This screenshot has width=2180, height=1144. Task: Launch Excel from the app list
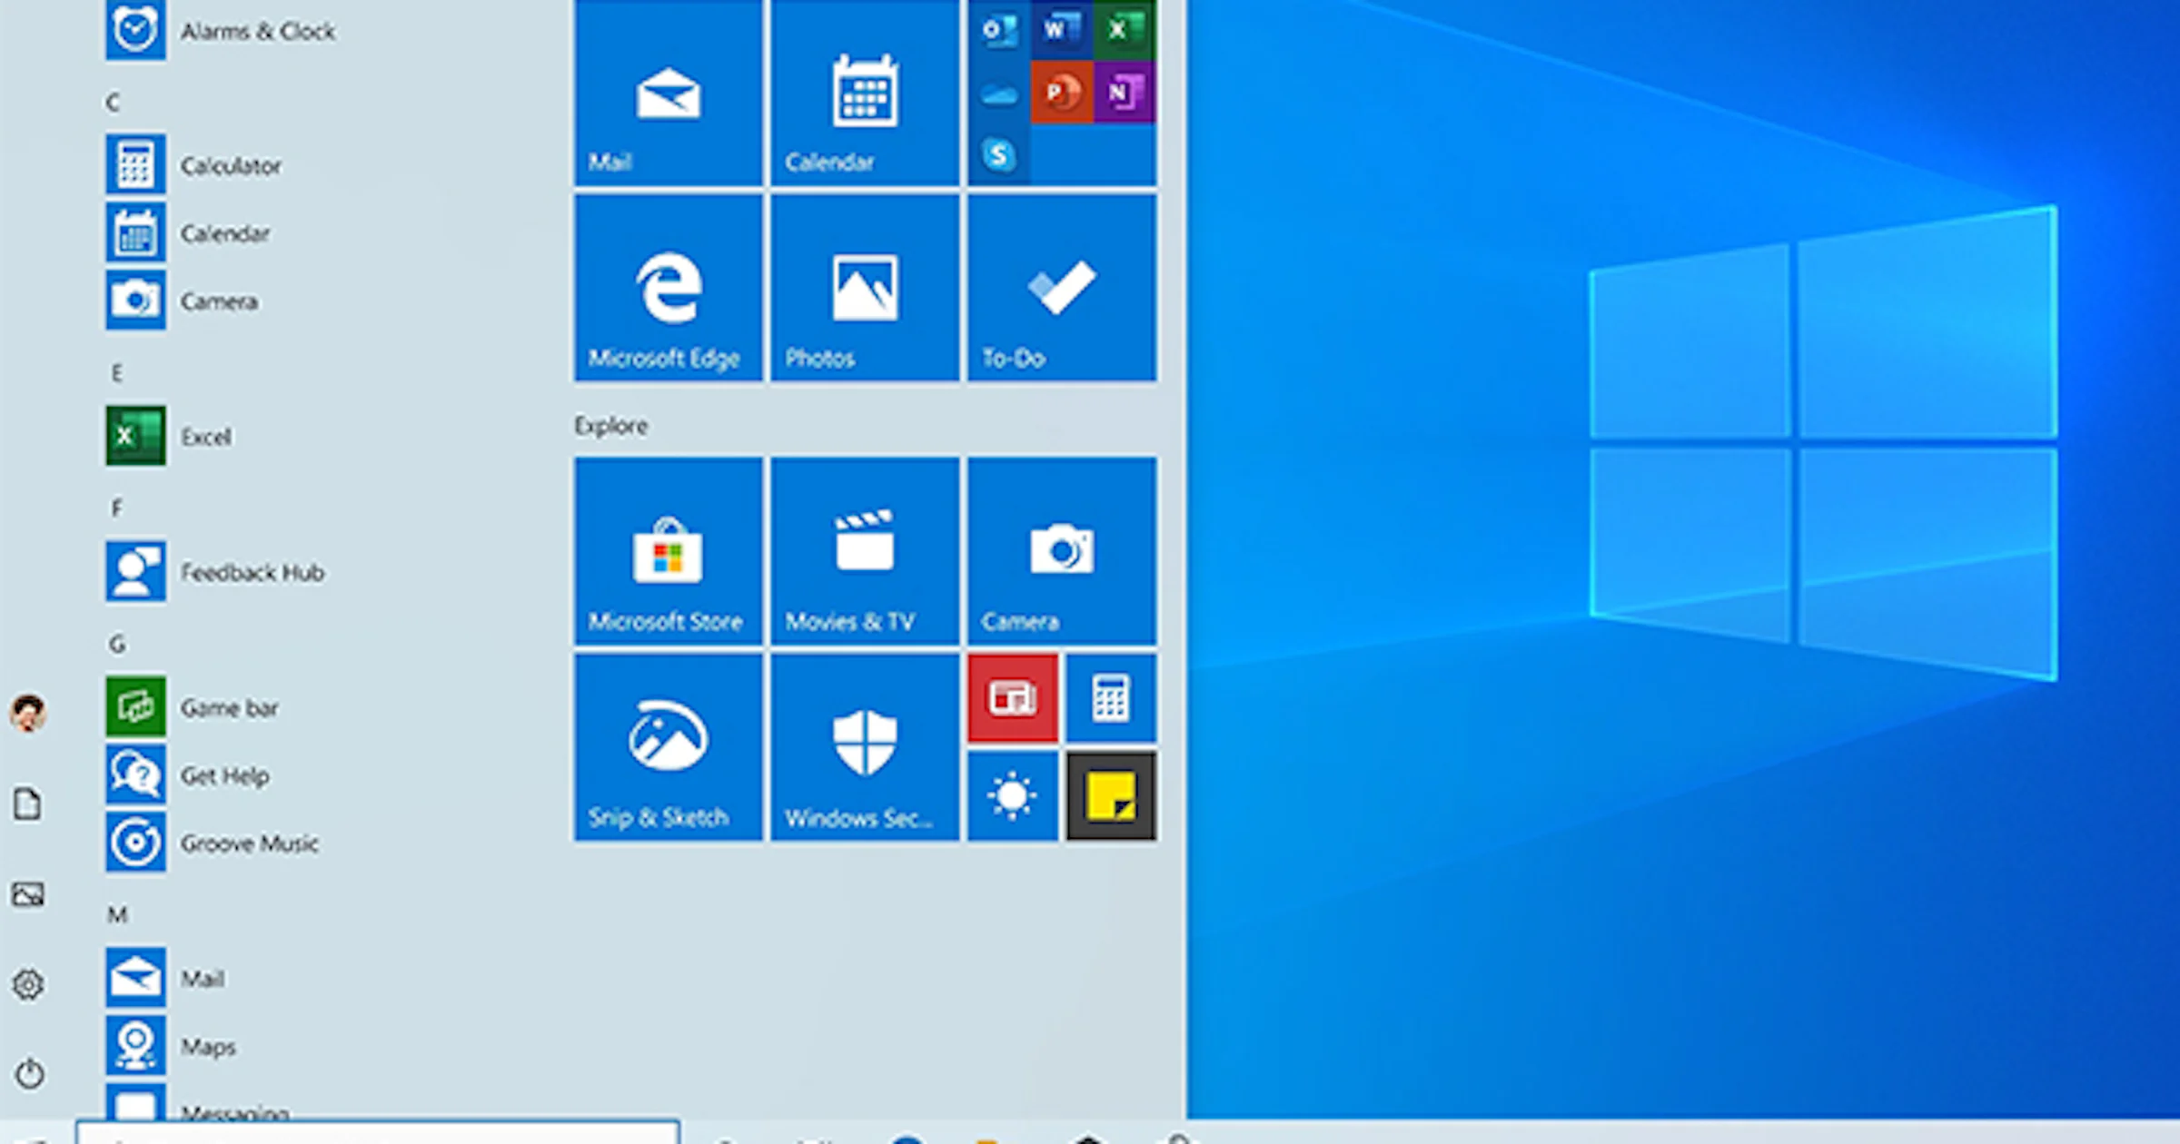coord(170,437)
